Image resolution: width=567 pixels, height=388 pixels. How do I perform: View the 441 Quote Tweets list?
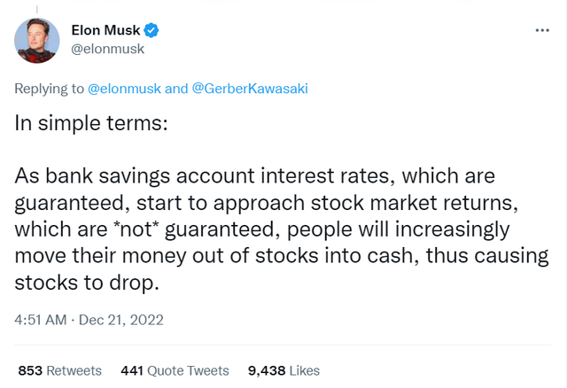click(175, 370)
